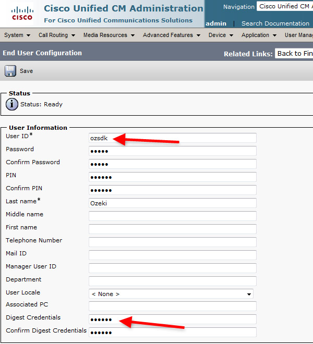Viewport: 313px width, 344px height.
Task: Click into the Confirm PIN field
Action: click(173, 190)
